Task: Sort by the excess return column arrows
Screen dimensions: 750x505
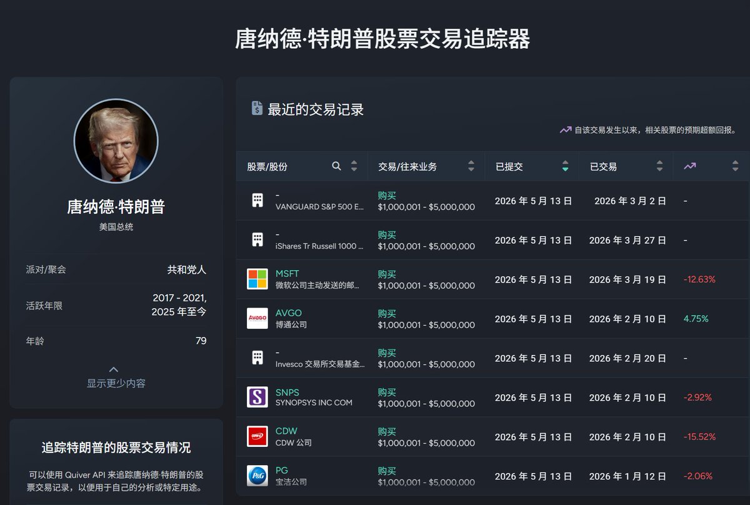Action: [735, 166]
